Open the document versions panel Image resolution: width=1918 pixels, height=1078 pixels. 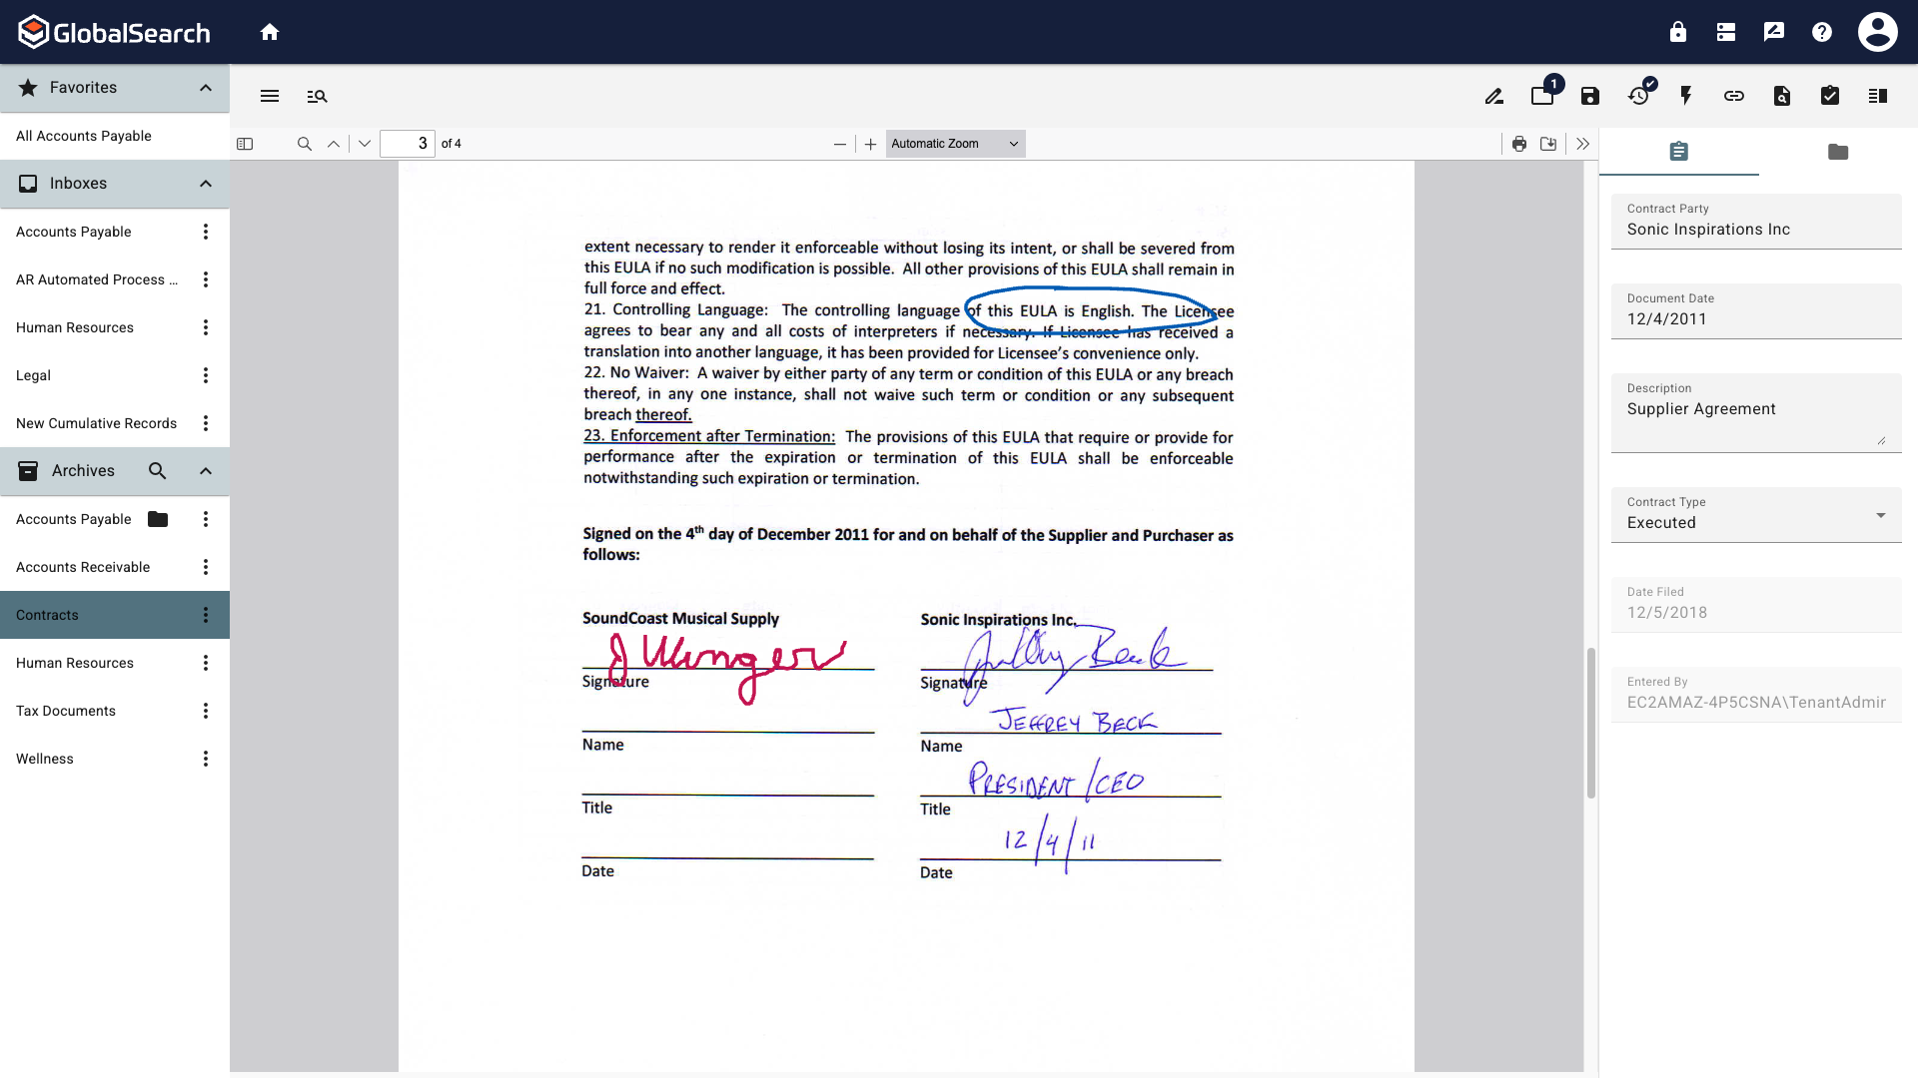(x=1542, y=96)
